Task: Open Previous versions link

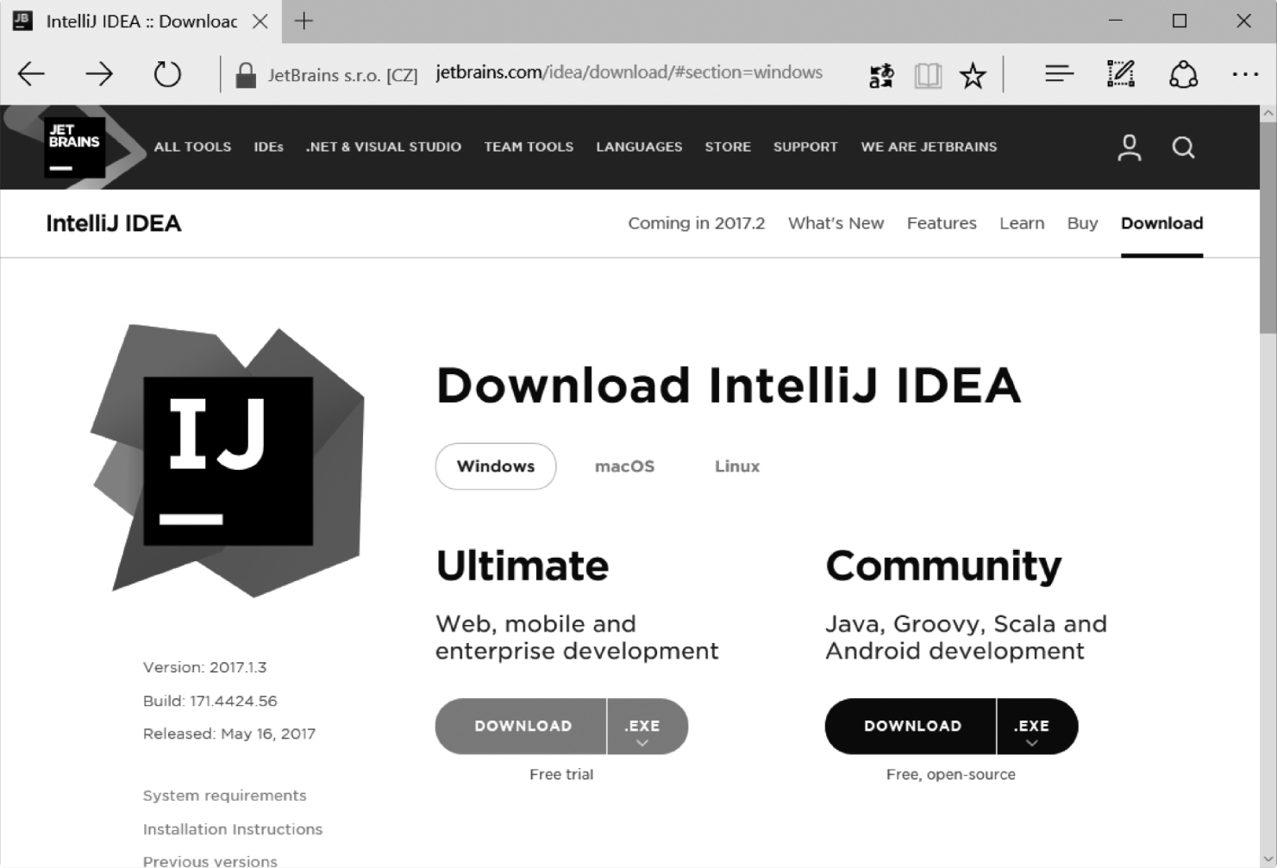Action: click(210, 861)
